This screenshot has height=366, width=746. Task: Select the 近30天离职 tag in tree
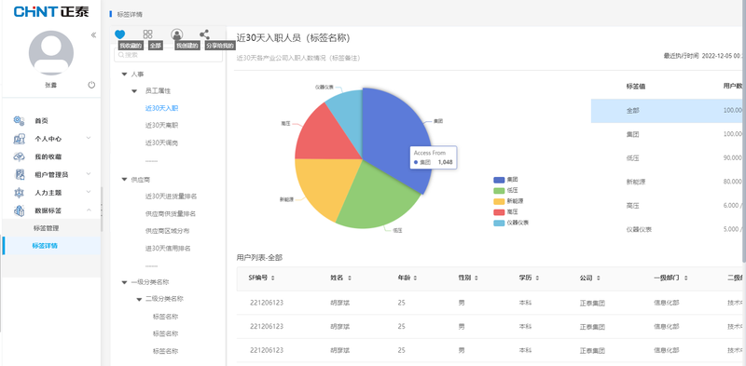pyautogui.click(x=161, y=125)
